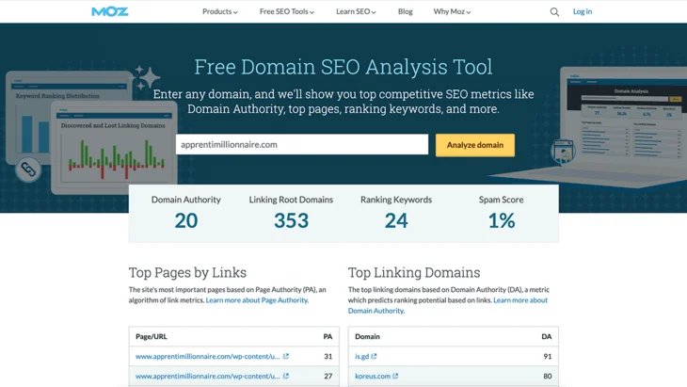Open external link icon next to koreus.com
The height and width of the screenshot is (387, 687).
tap(395, 376)
